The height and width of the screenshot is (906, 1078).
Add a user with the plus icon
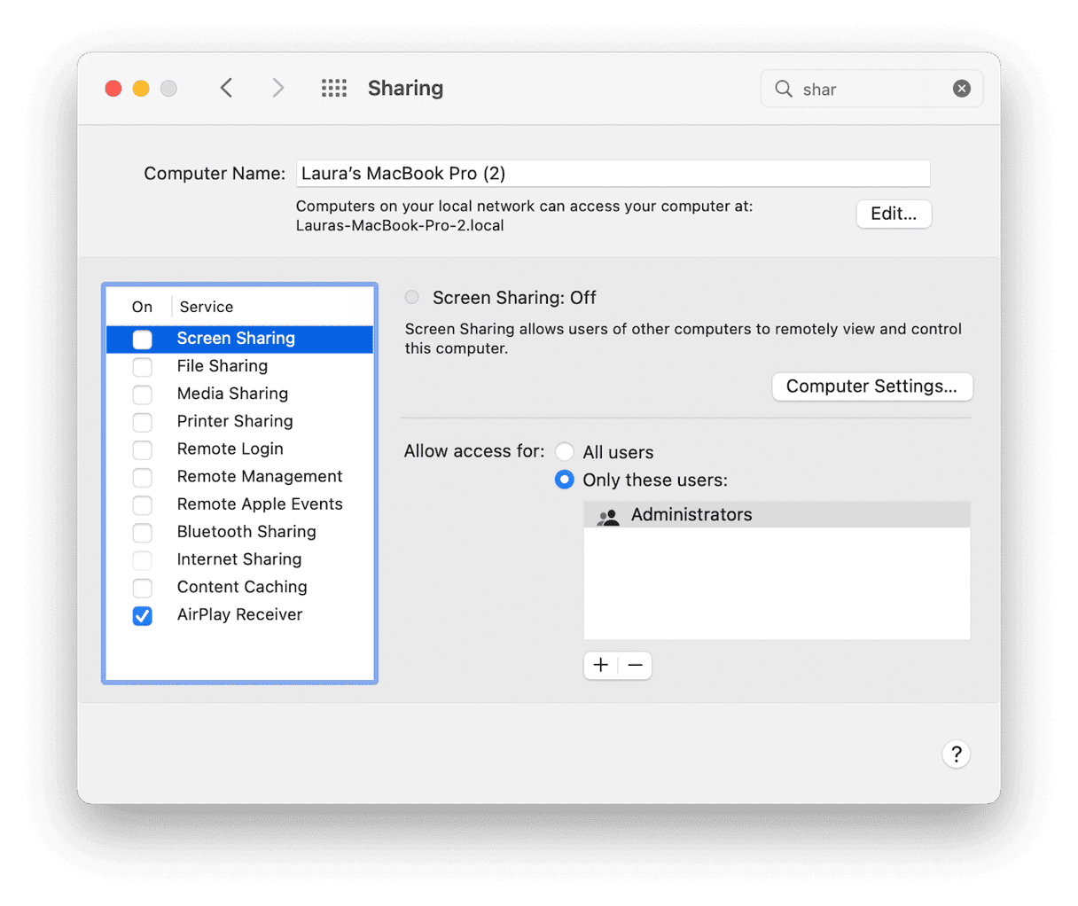(601, 665)
